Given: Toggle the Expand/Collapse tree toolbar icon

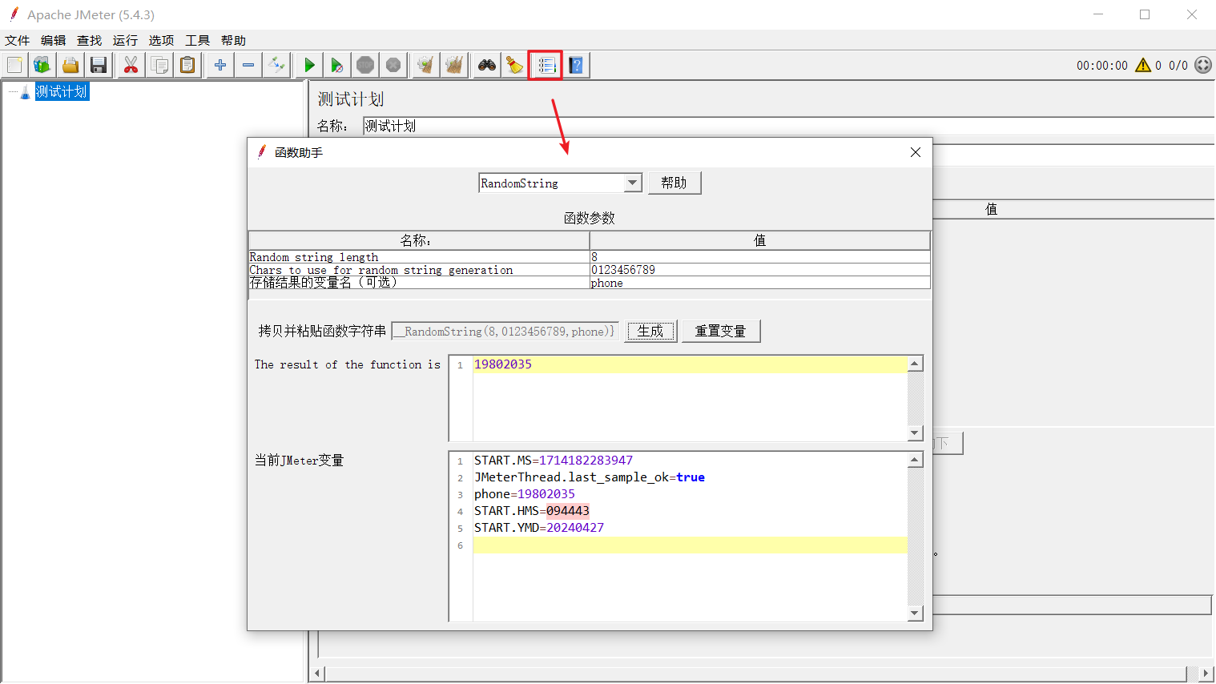Looking at the screenshot, I should click(x=276, y=65).
